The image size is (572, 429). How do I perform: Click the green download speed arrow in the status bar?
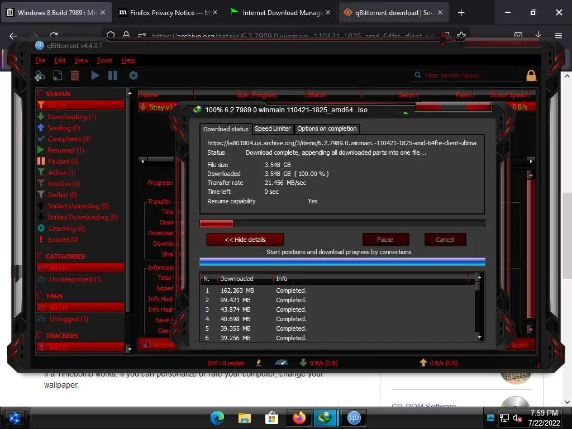coord(303,363)
